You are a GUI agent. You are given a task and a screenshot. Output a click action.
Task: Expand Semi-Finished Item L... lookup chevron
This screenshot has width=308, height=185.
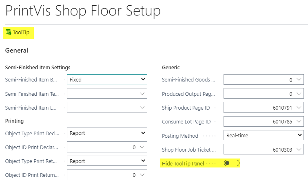142,108
